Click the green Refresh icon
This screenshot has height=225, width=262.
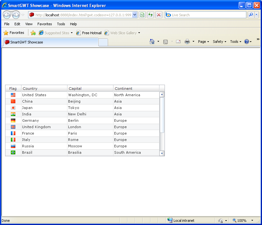tap(150, 15)
